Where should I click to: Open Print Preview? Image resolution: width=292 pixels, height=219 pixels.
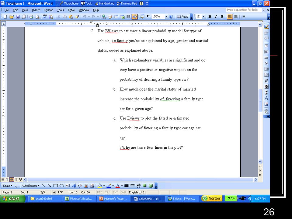(37, 16)
